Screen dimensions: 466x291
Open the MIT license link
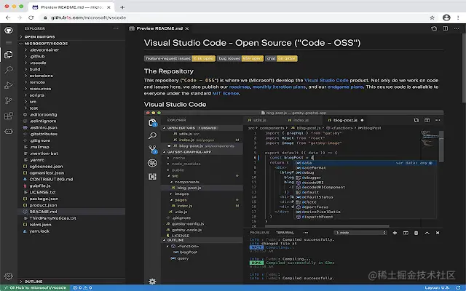coord(226,94)
